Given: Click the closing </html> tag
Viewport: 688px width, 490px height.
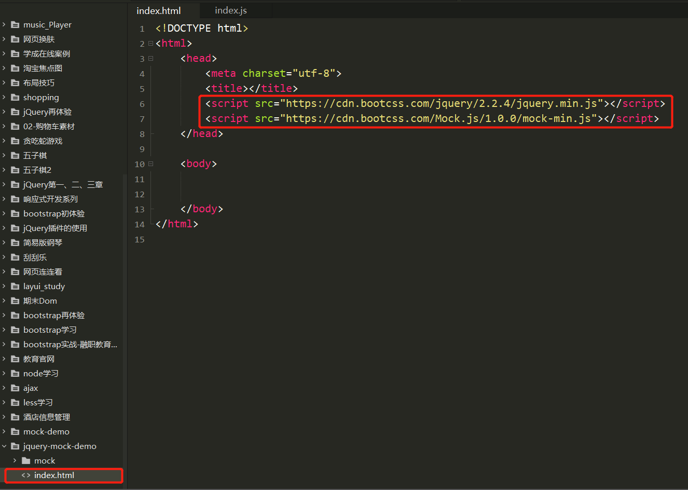Looking at the screenshot, I should (177, 224).
